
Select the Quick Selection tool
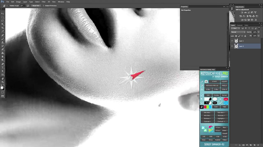(x=2, y=24)
